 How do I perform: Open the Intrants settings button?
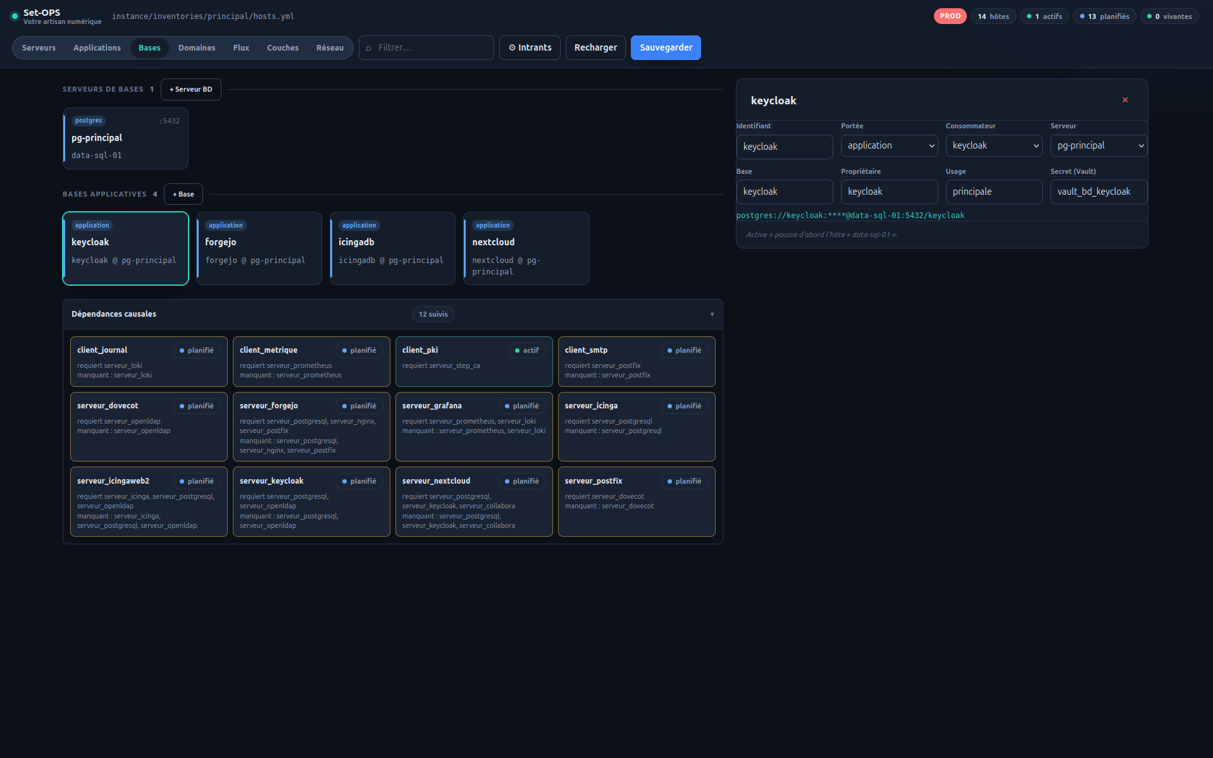(x=530, y=48)
